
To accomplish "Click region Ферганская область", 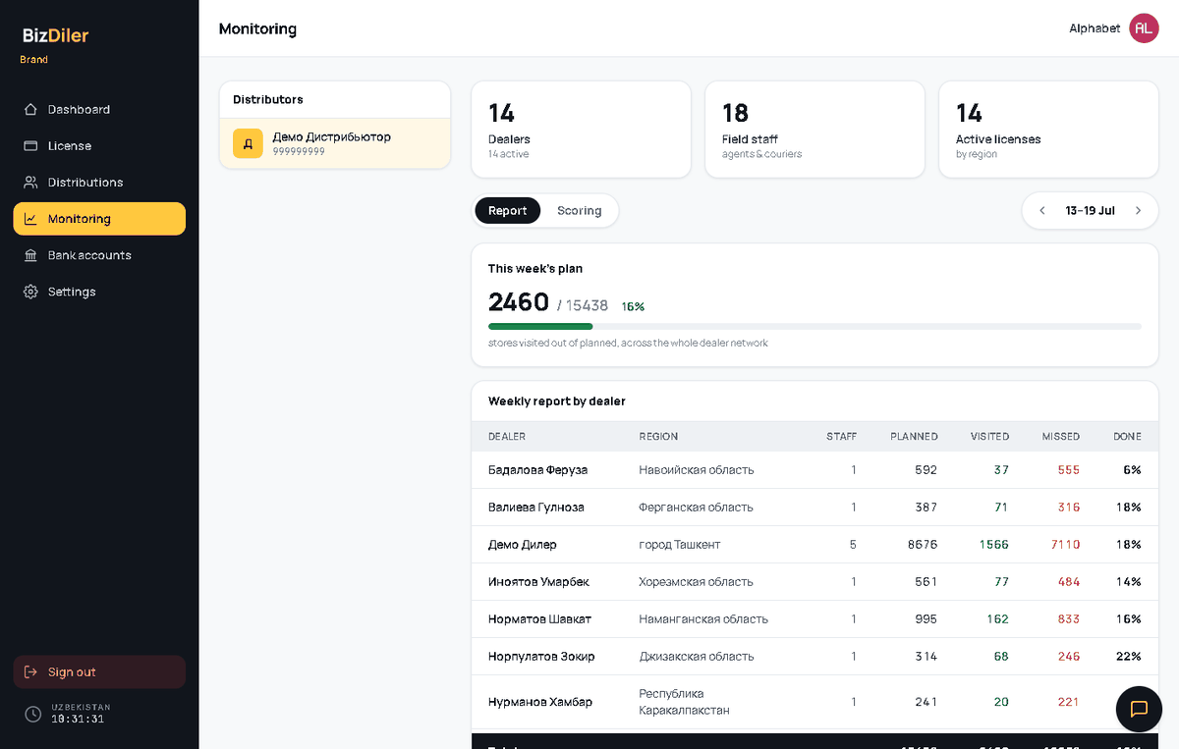I will [x=696, y=508].
